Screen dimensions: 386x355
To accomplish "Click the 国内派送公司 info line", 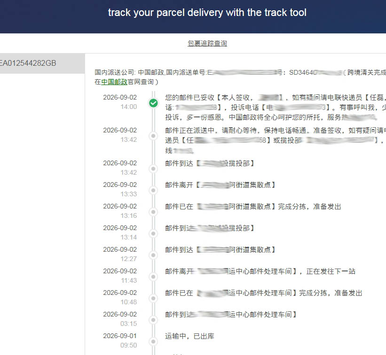I will pyautogui.click(x=240, y=77).
